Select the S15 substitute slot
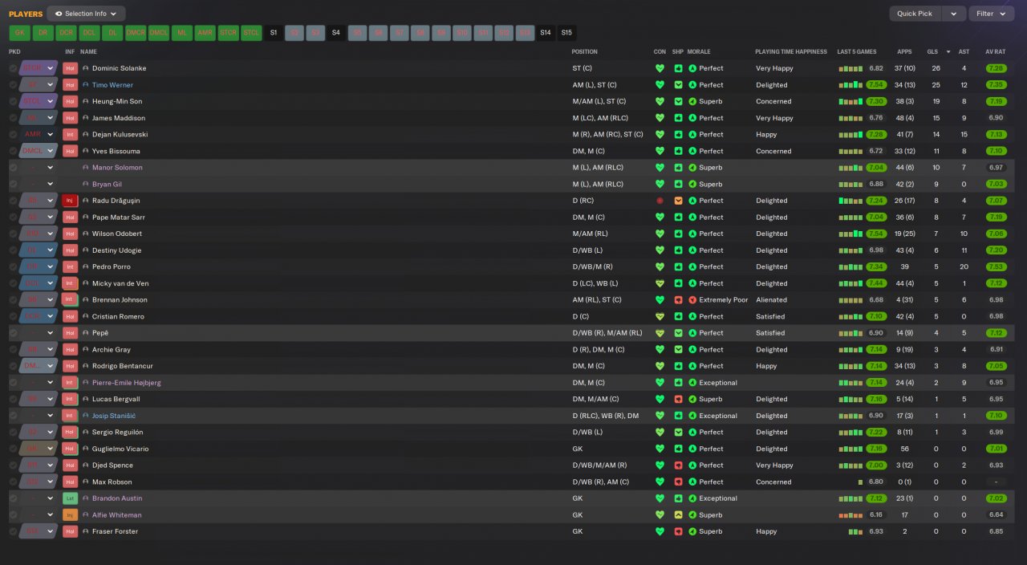 566,33
